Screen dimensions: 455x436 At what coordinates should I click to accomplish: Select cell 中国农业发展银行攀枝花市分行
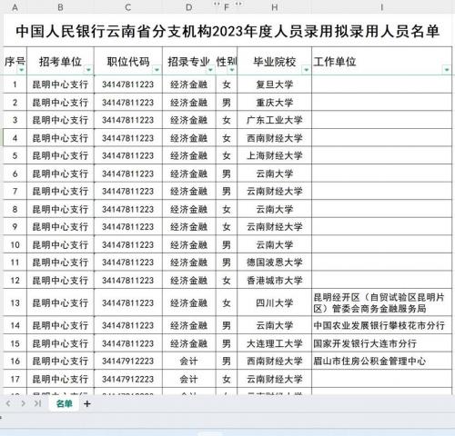(381, 325)
